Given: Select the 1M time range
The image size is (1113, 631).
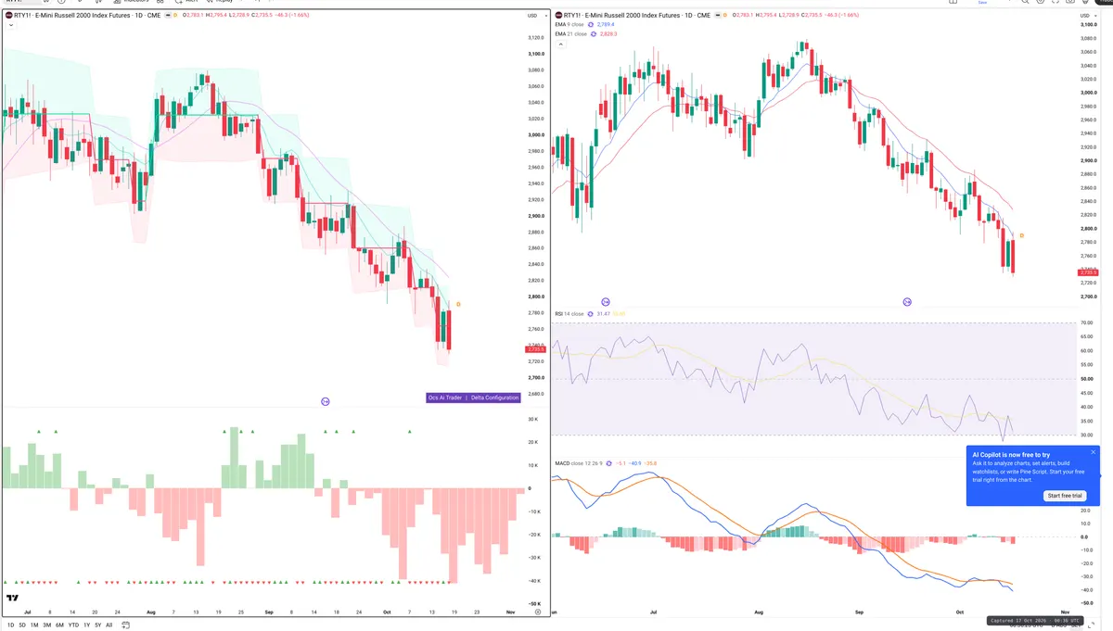Looking at the screenshot, I should [34, 625].
